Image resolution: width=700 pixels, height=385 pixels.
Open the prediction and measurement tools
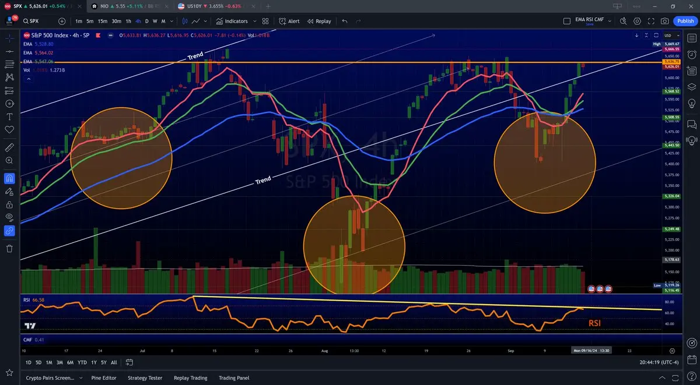pyautogui.click(x=9, y=90)
